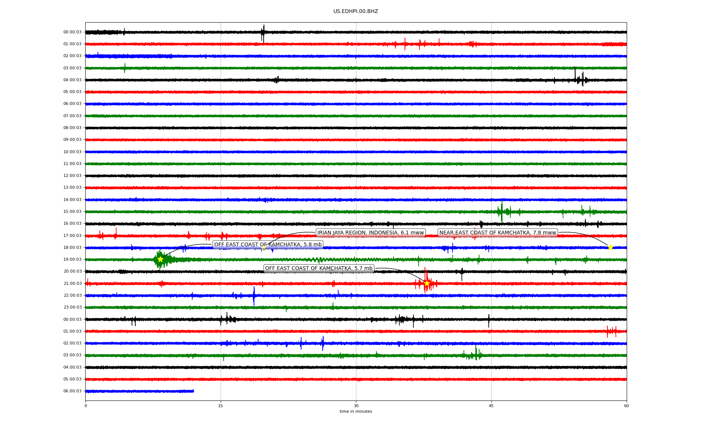Select the OFF EAST COAST OF KAMCHATKA 5.8 mb annotation
This screenshot has height=445, width=712.
[268, 245]
